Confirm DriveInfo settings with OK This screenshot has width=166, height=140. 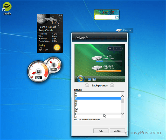click(x=101, y=131)
